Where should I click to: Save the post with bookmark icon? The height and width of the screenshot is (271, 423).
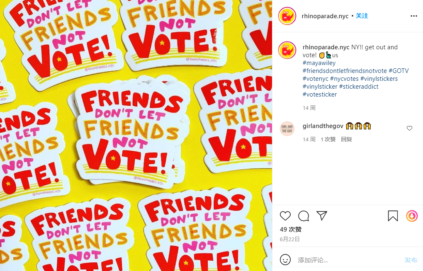tap(393, 216)
